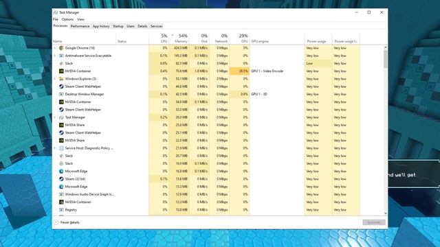440x247 pixels.
Task: Click the NVIDIA Container icon using Video Encode
Action: [x=61, y=71]
